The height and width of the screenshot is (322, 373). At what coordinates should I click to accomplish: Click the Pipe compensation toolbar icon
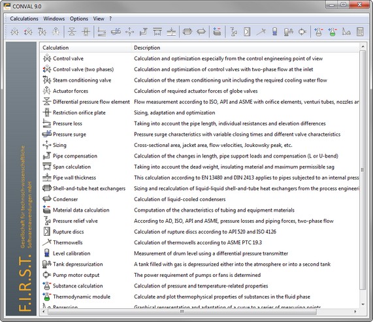pos(144,31)
